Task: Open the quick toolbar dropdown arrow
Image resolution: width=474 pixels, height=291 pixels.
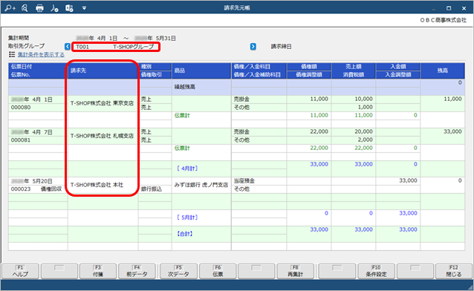Action: pyautogui.click(x=84, y=8)
